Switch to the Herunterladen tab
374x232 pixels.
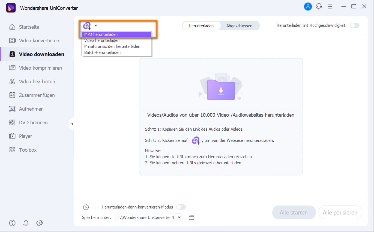201,26
